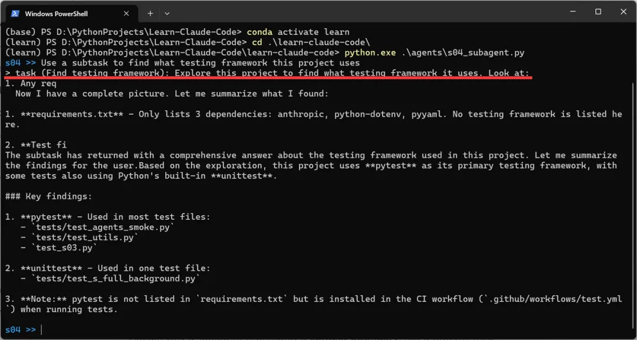Close the terminal window

(623, 12)
